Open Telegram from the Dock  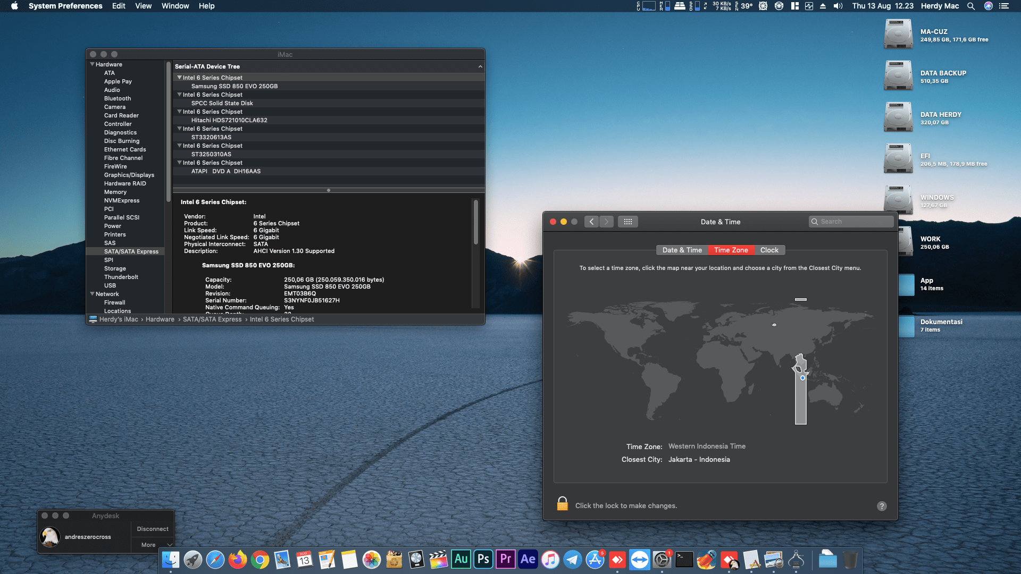coord(572,559)
